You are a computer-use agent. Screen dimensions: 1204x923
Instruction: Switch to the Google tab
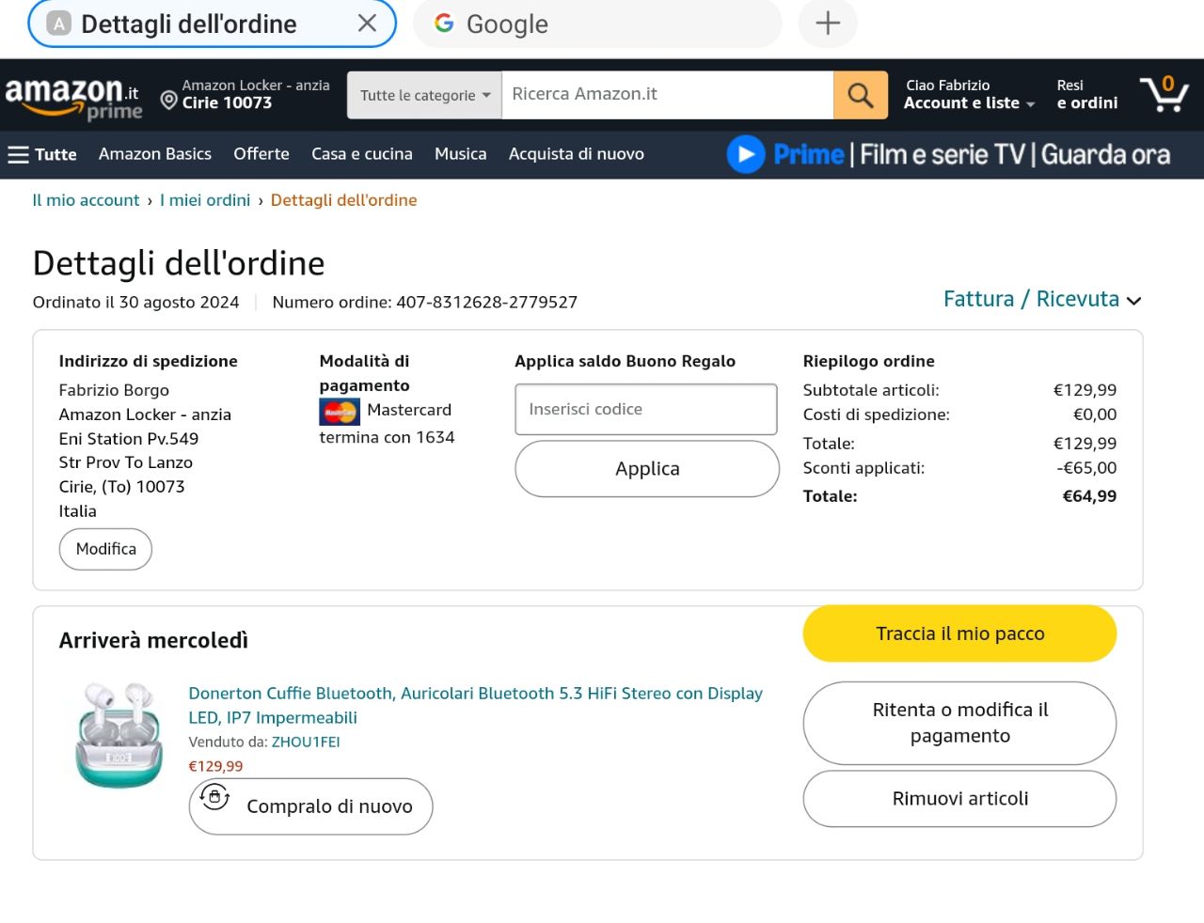597,23
